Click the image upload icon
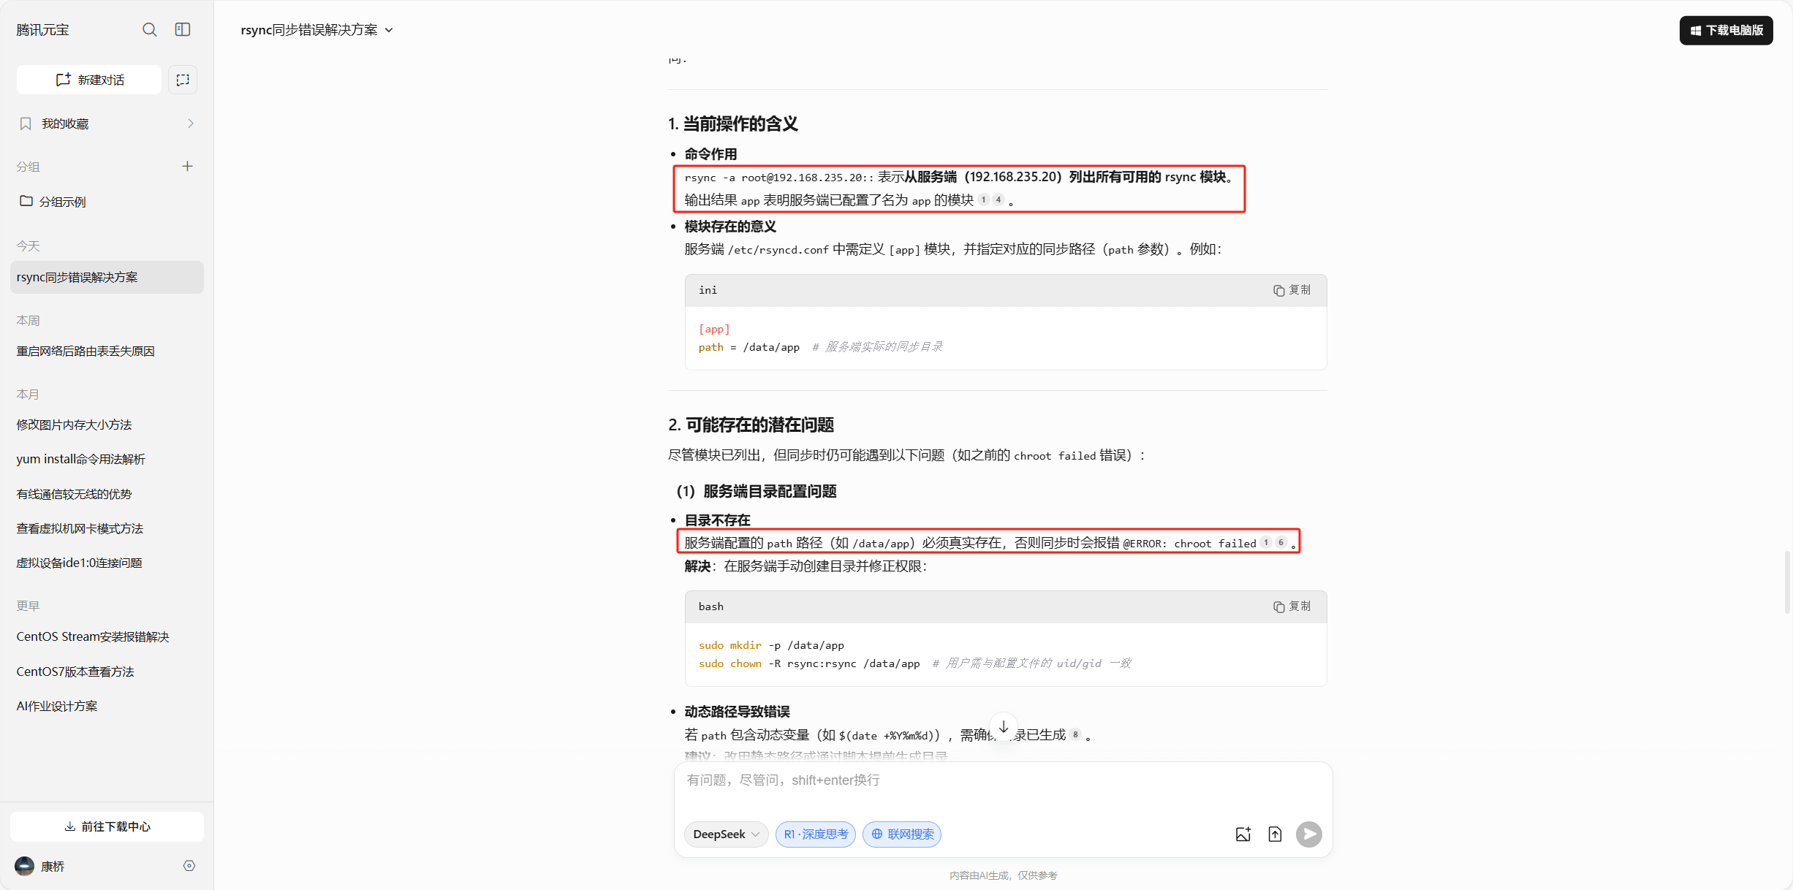This screenshot has width=1793, height=890. [1243, 834]
